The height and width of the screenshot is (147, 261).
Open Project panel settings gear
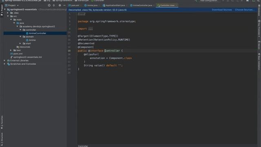tap(60, 5)
